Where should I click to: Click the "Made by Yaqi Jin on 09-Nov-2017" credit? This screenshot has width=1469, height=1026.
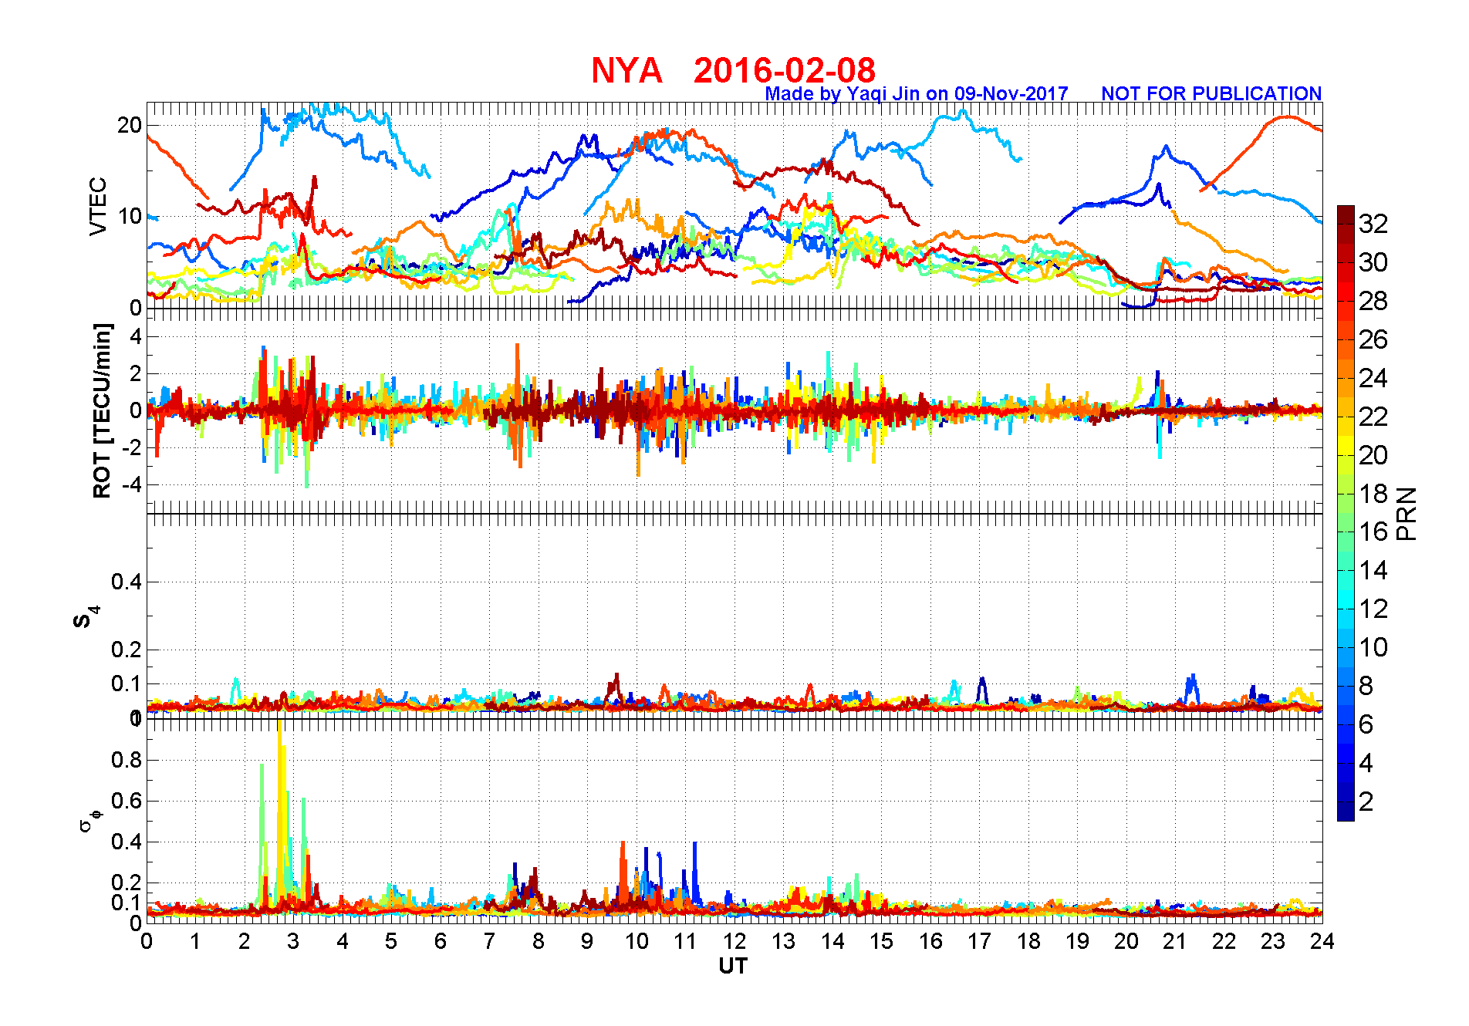[917, 94]
